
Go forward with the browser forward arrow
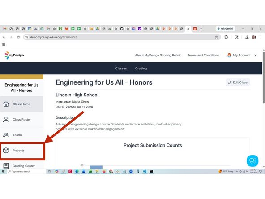point(11,37)
